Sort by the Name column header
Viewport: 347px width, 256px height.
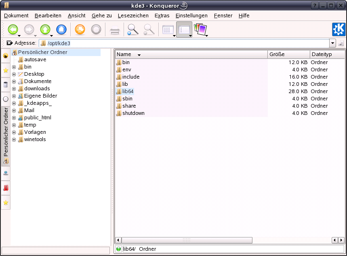coord(191,54)
